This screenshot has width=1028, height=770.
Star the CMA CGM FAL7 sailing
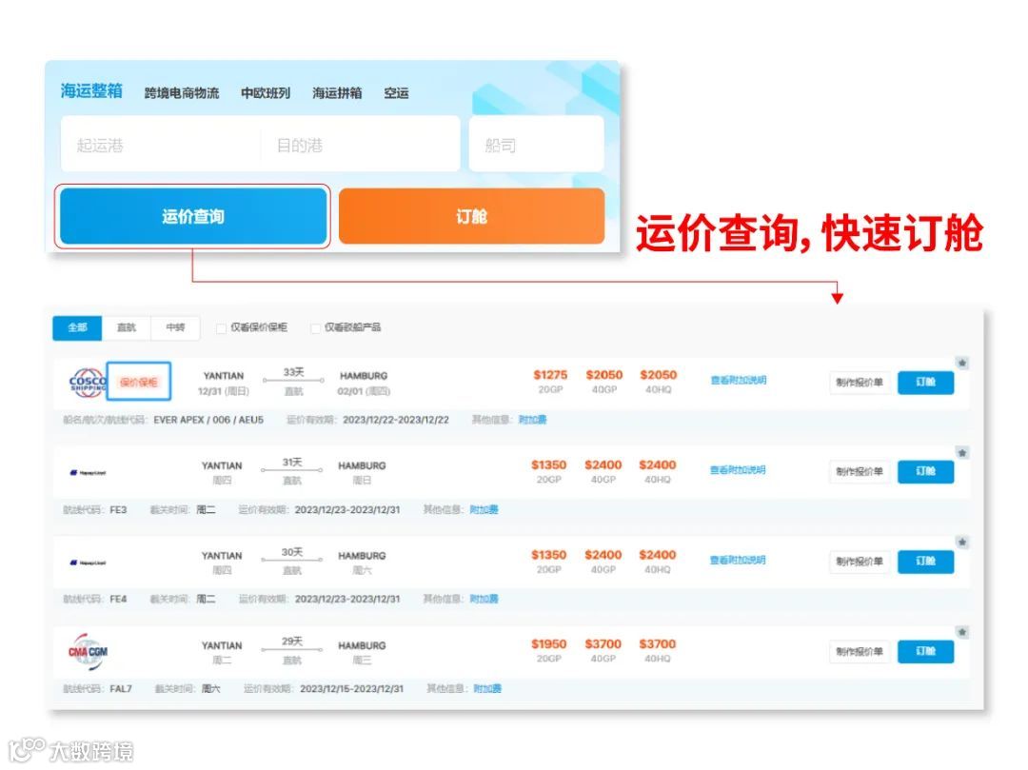coord(962,630)
